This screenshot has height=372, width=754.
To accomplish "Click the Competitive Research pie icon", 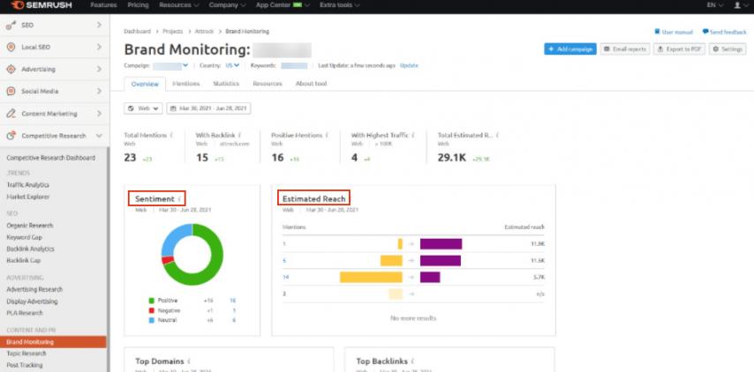I will click(x=11, y=136).
